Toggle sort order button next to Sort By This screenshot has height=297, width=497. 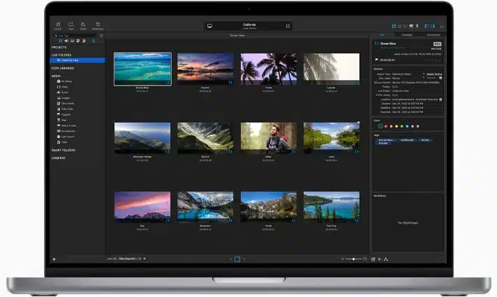144,259
